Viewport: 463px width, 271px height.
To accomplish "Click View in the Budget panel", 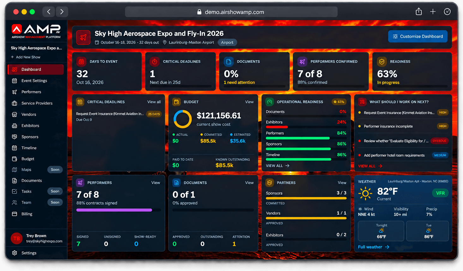I will [250, 102].
